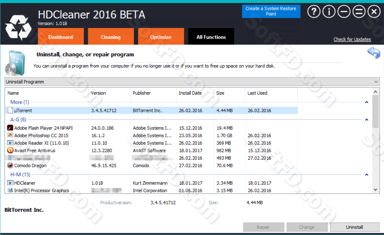Viewport: 384px width, 235px height.
Task: Click Create a System Restore Point
Action: (x=271, y=11)
